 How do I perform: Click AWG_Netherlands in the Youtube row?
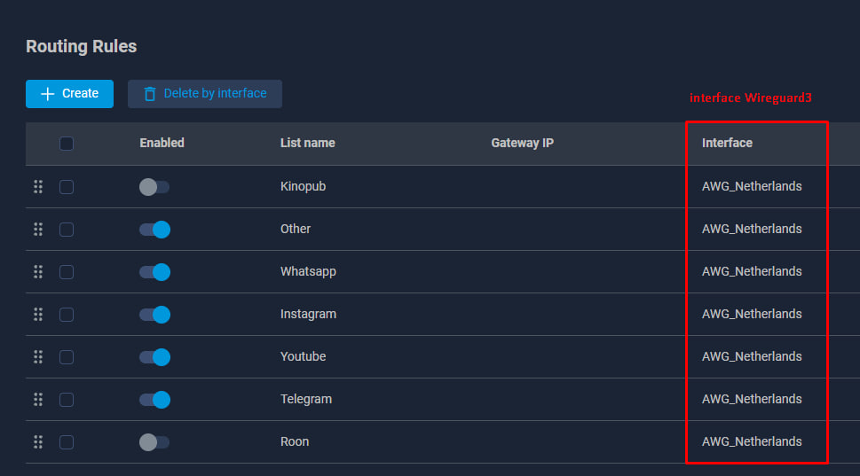click(x=752, y=356)
